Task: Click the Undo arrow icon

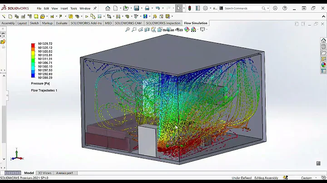Action: [x=158, y=8]
